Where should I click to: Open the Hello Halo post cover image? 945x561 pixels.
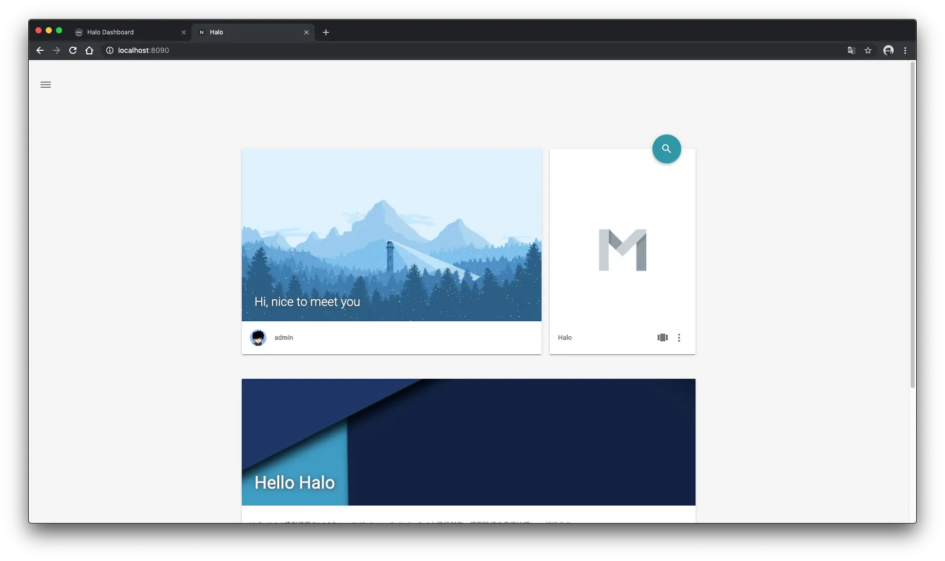469,442
